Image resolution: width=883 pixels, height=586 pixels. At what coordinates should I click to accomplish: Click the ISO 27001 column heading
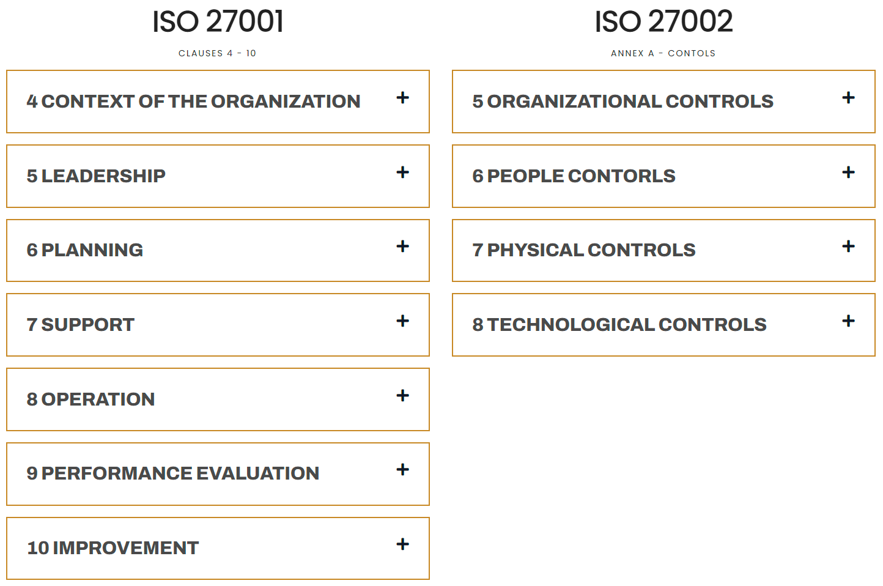coord(218,21)
